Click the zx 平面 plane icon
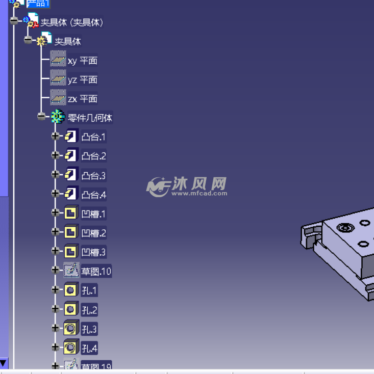374x374 pixels. [58, 97]
